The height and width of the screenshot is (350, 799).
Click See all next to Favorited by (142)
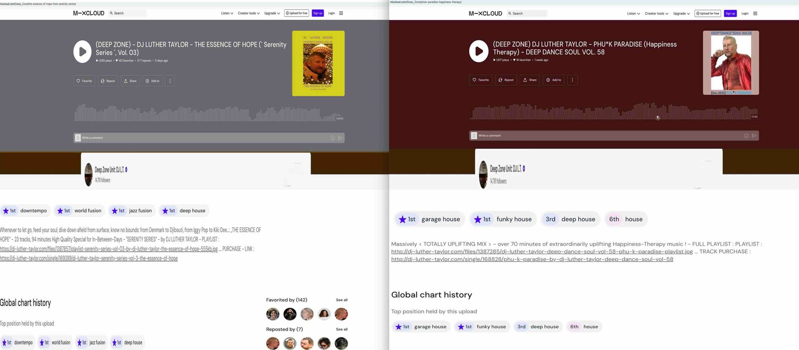point(342,300)
